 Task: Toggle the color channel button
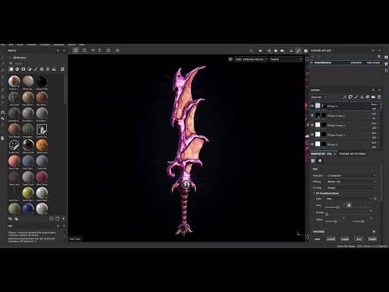click(x=317, y=238)
